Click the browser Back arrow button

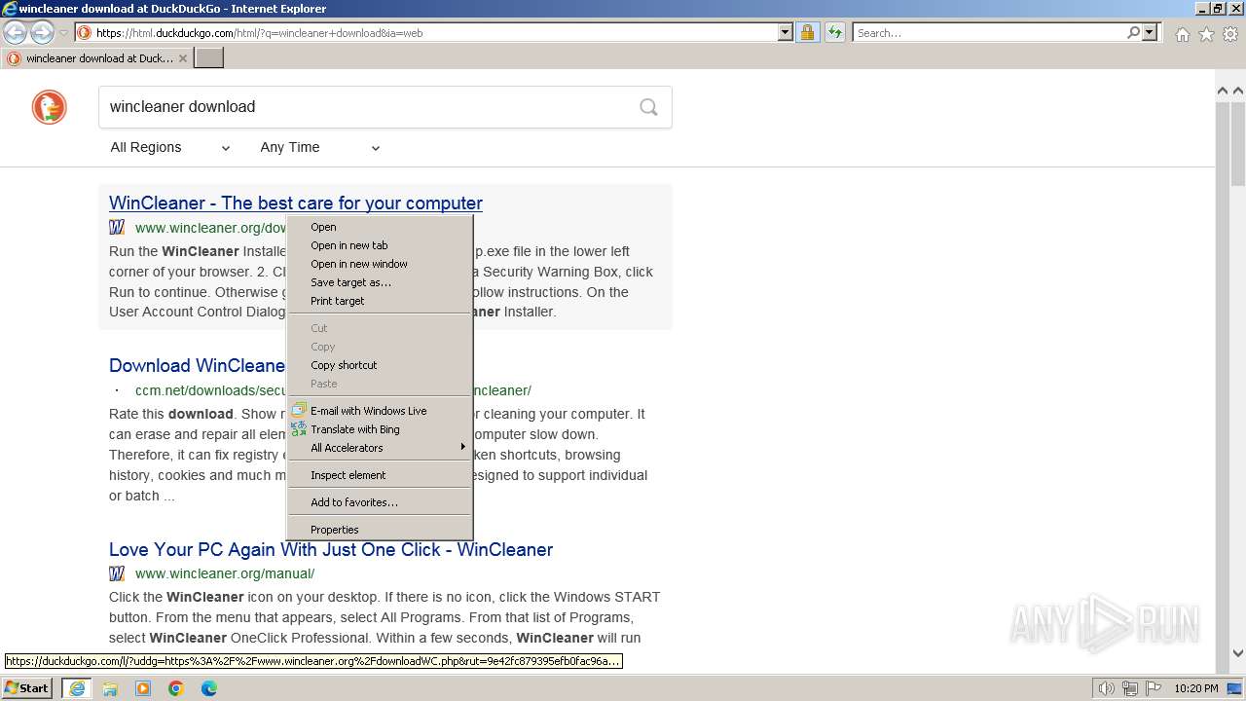[15, 32]
